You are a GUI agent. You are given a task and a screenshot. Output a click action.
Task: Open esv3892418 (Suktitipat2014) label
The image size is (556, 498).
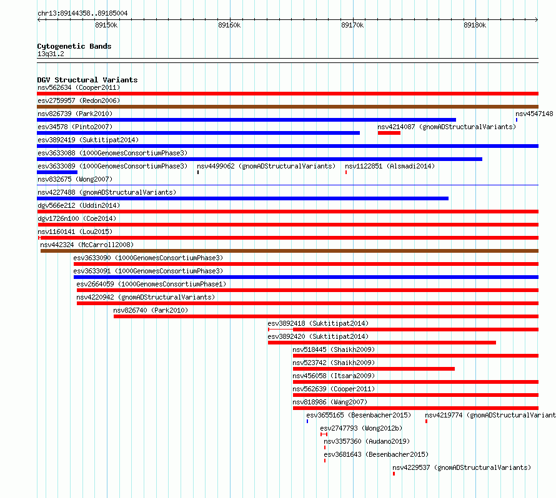click(318, 323)
